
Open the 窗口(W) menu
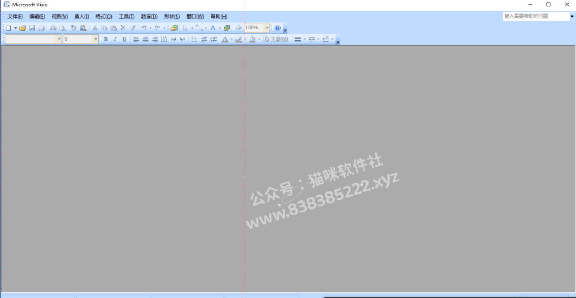click(x=195, y=17)
